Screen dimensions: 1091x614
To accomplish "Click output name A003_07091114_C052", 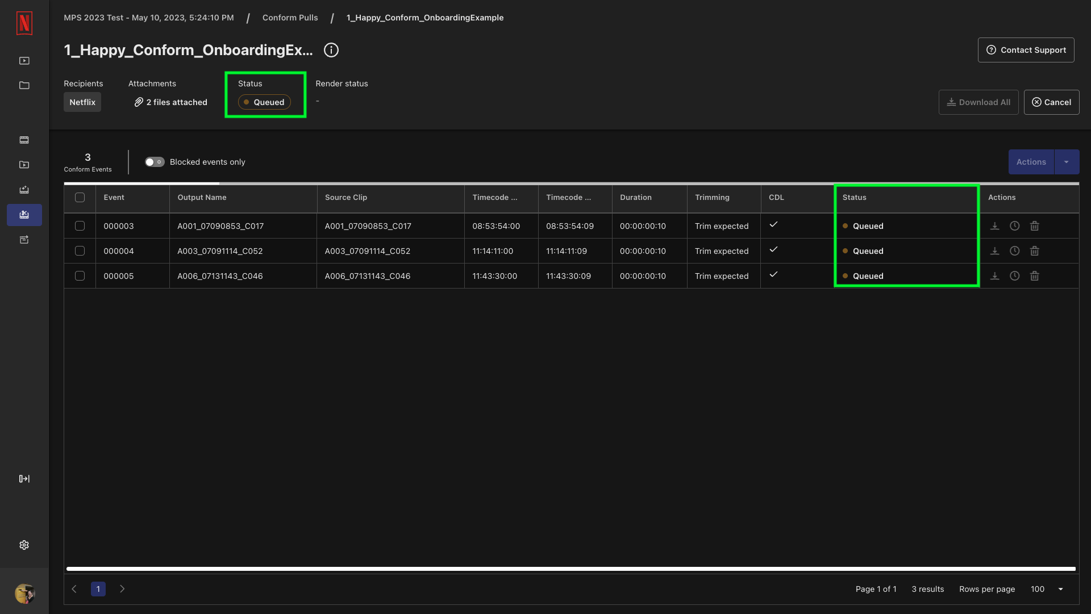I will point(220,251).
